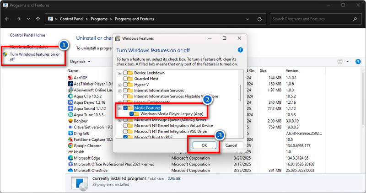The width and height of the screenshot is (366, 193).
Task: Sort by the Size column header
Action: 263,70
